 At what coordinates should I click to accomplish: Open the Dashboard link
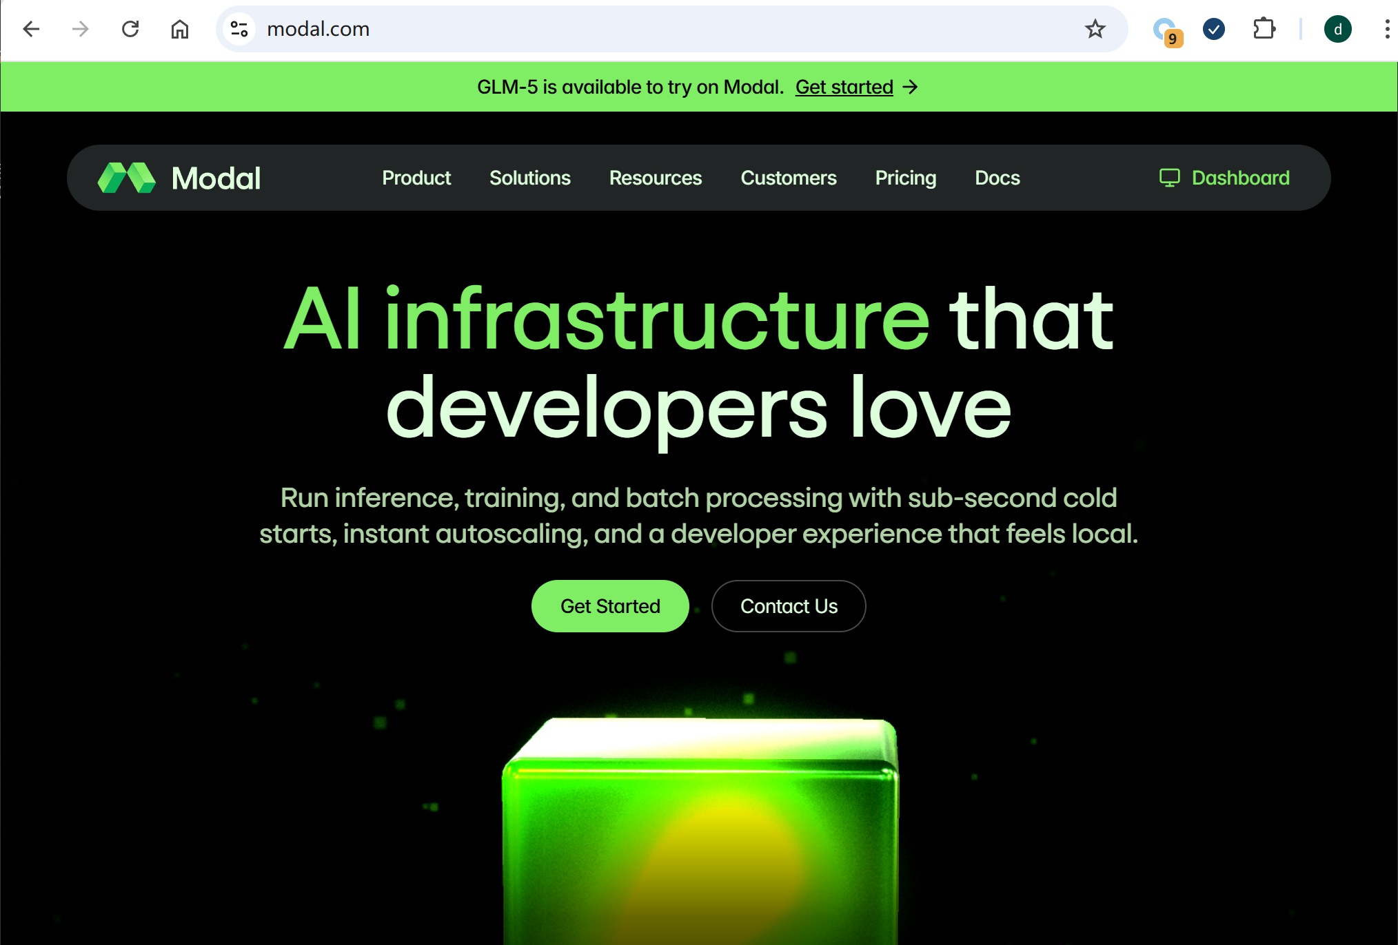[x=1224, y=178]
